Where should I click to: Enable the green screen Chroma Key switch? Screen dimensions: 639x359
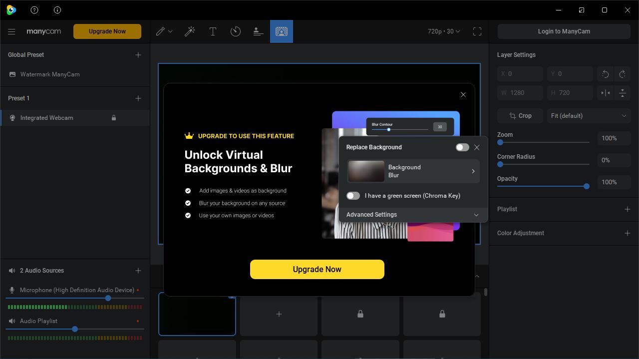[353, 196]
